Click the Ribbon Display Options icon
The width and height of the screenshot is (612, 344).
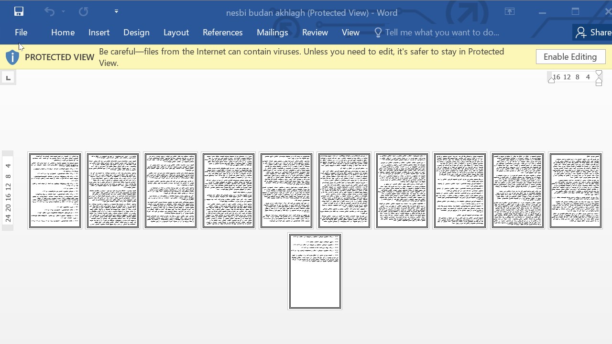pos(510,11)
